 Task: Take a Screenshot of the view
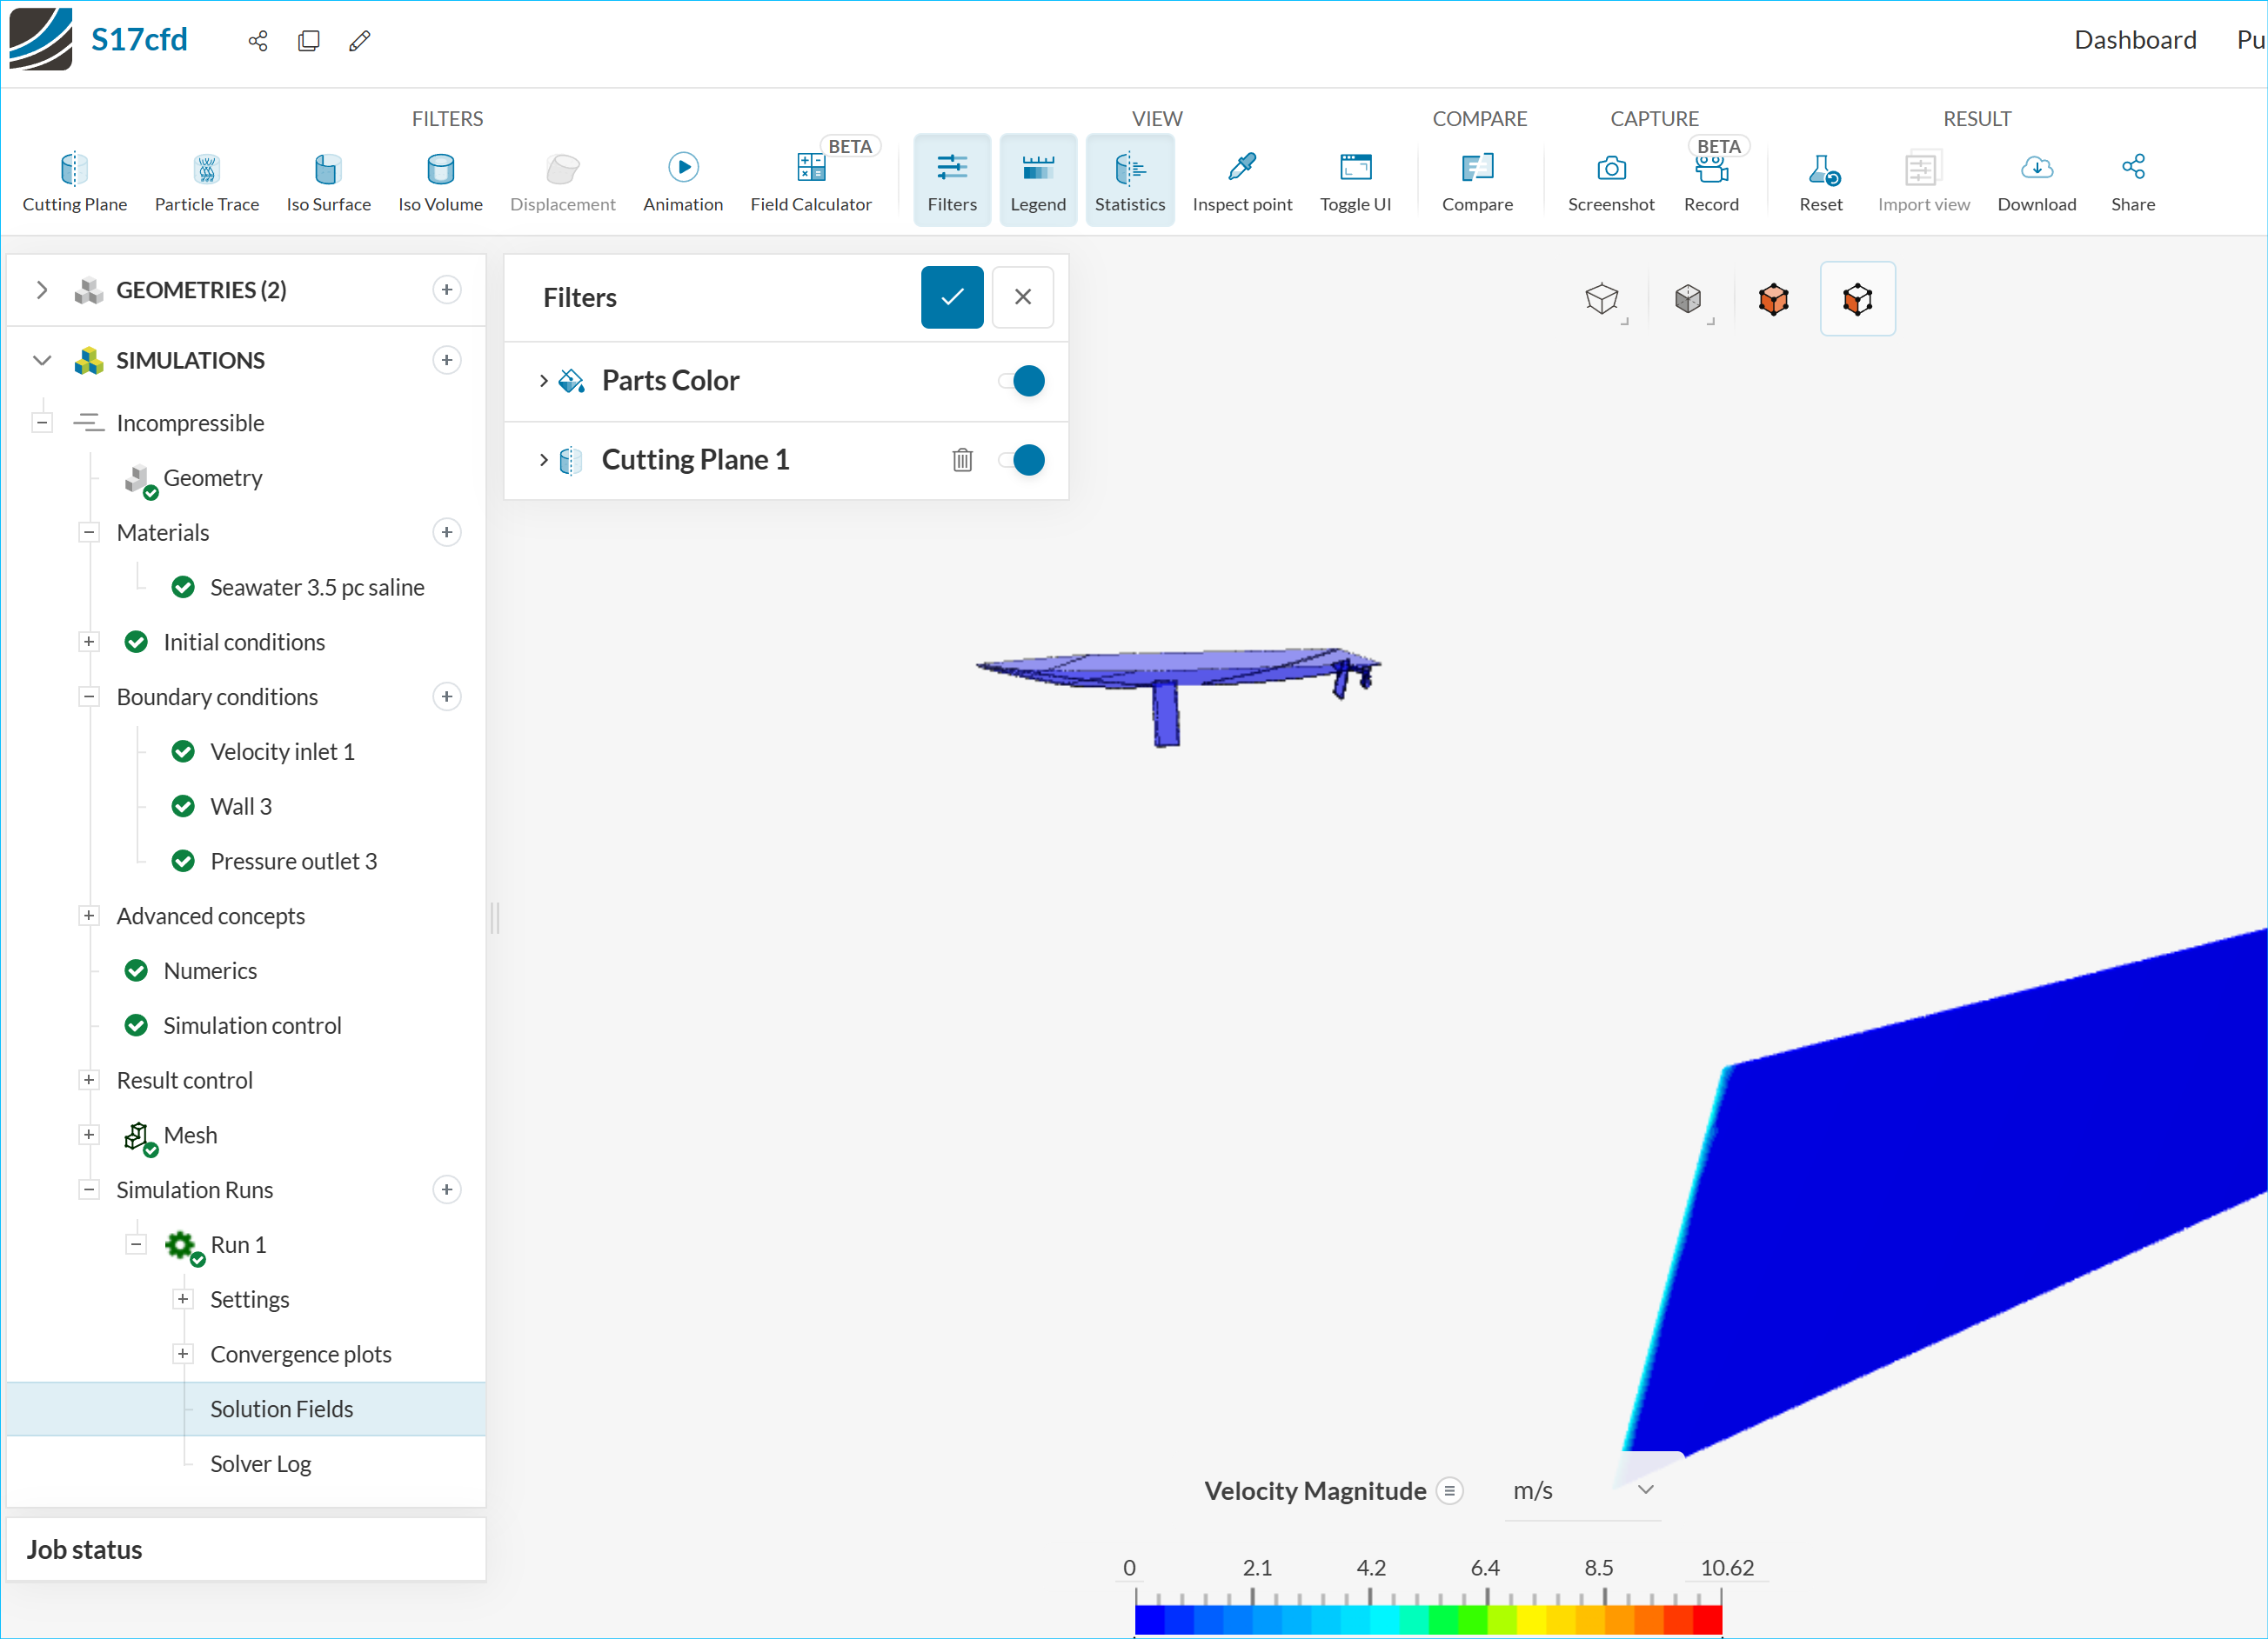1610,180
